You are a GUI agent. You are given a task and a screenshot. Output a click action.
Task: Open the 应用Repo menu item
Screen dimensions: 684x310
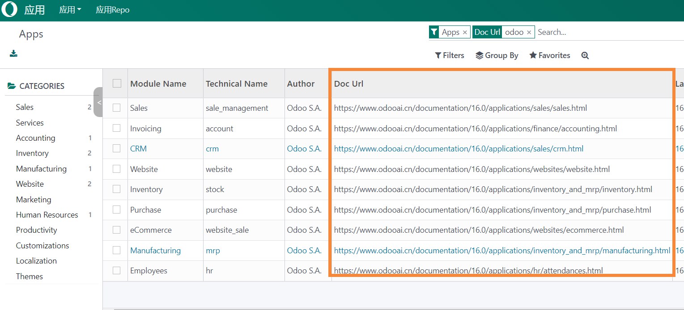(x=113, y=10)
